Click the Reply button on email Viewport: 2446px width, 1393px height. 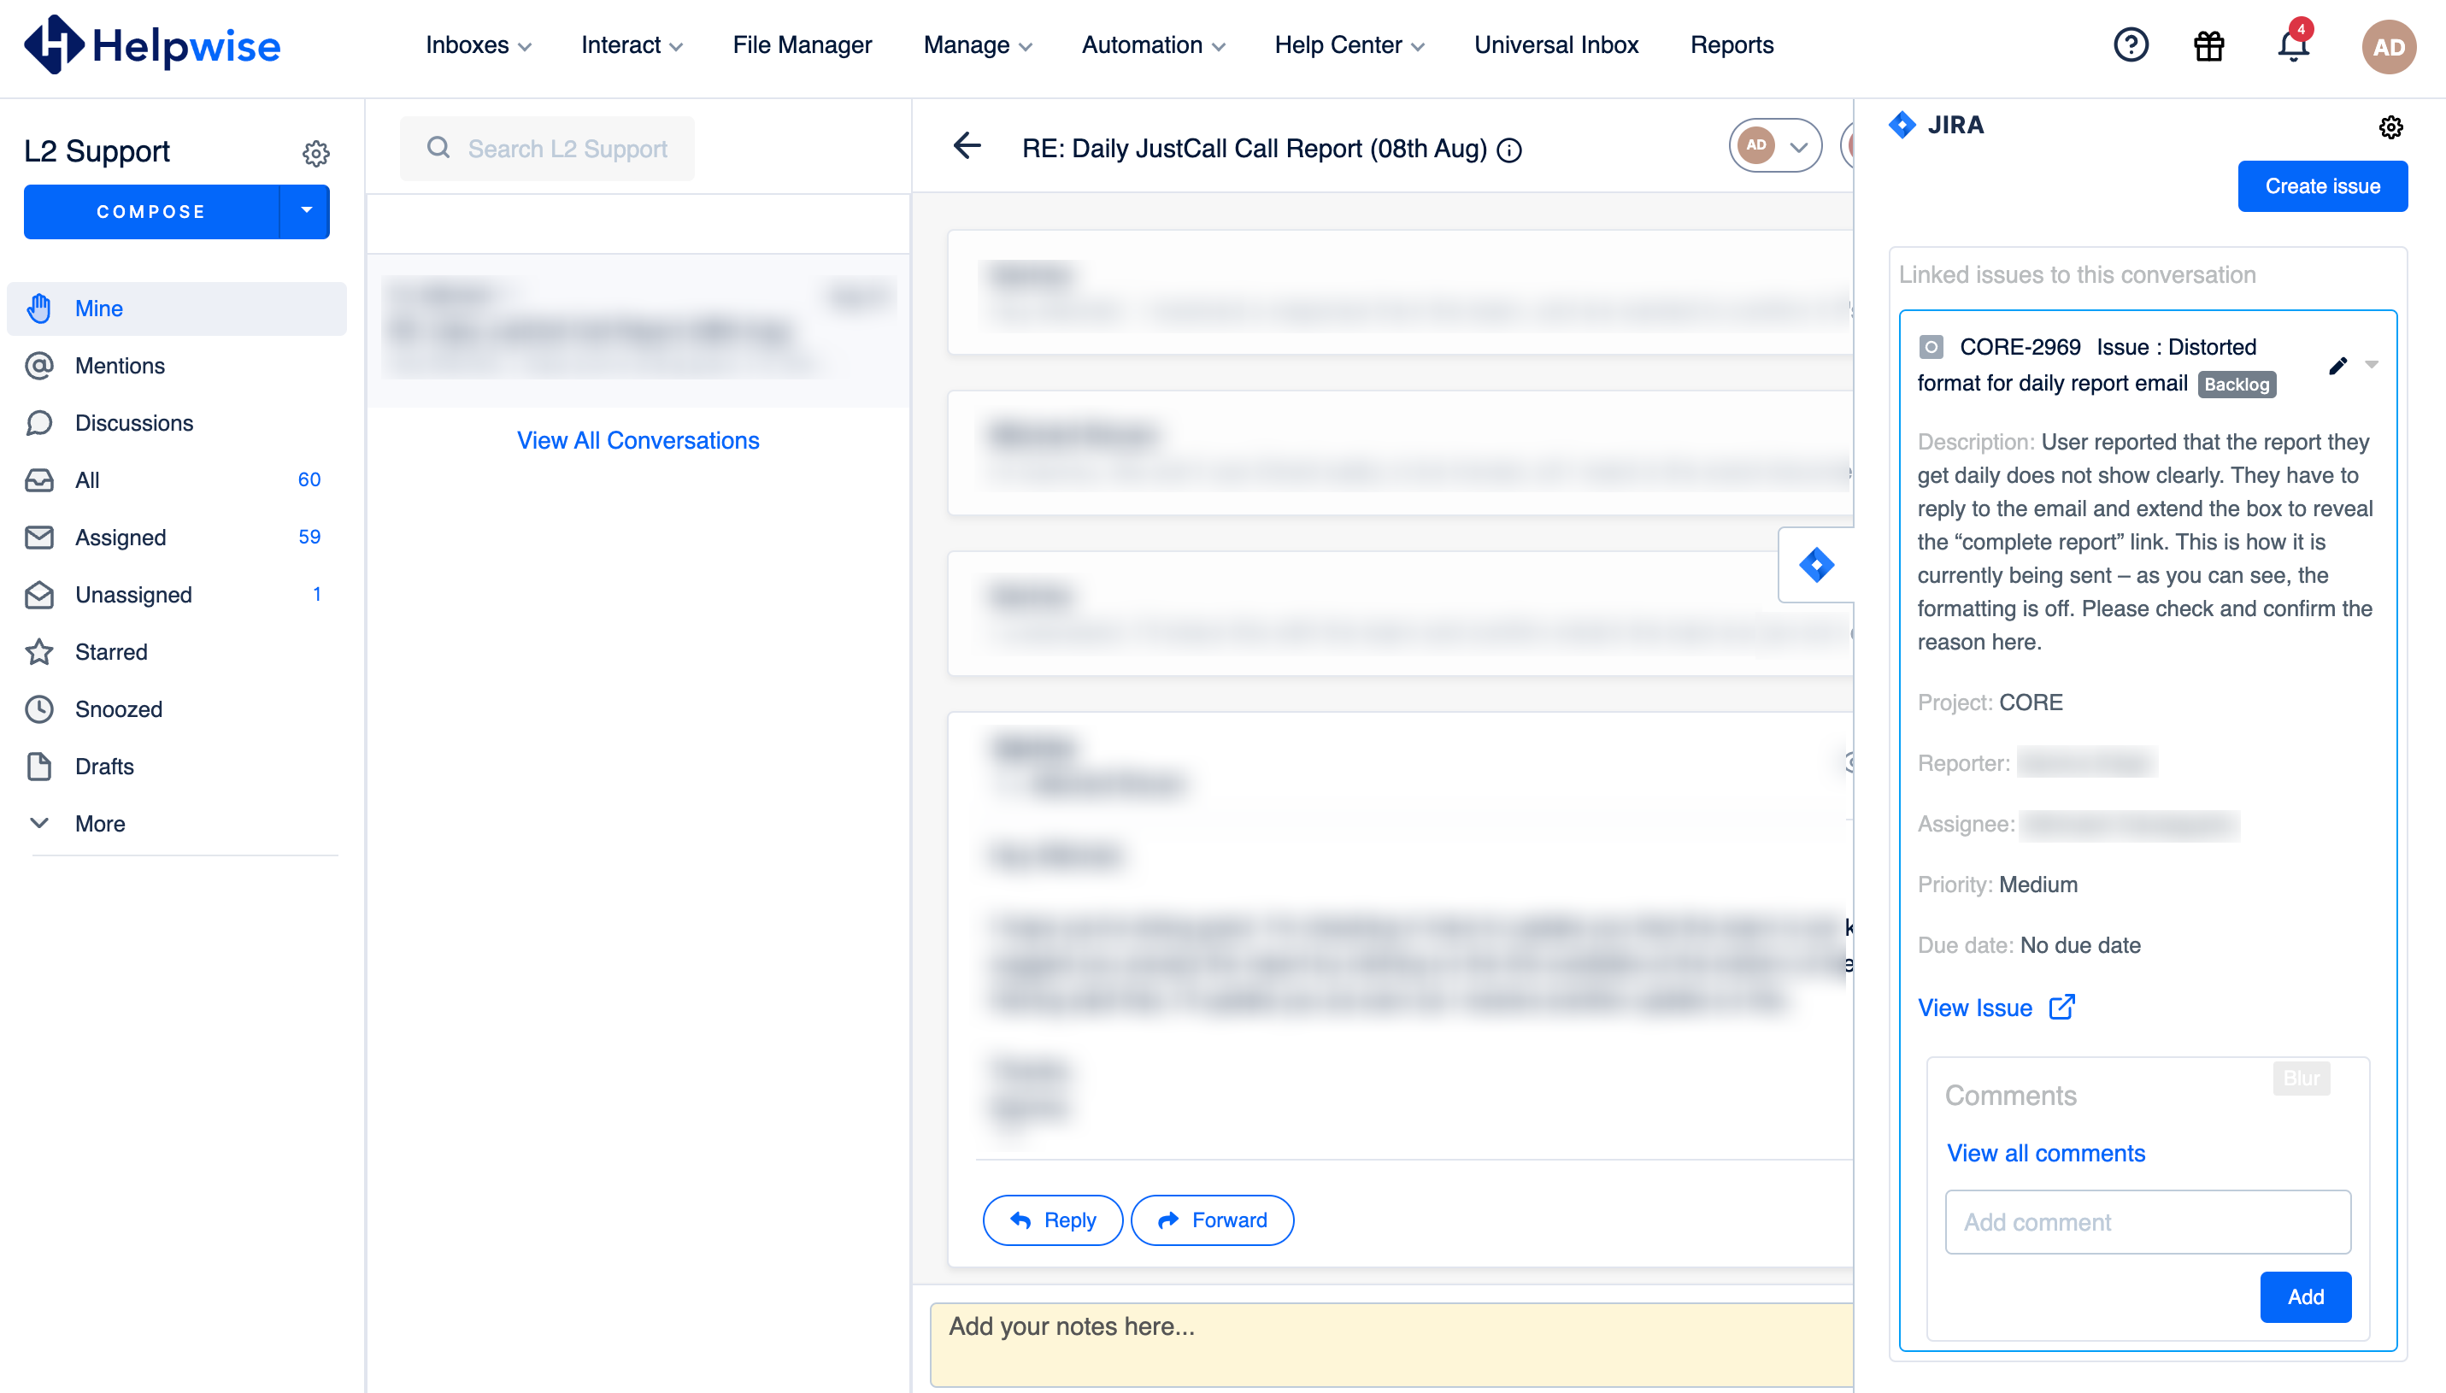click(1050, 1220)
